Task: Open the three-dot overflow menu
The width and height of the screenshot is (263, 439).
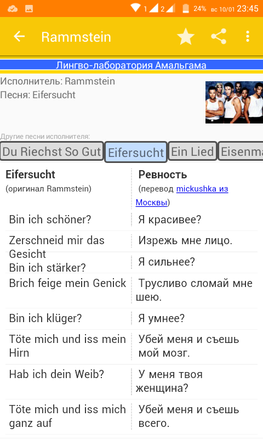Action: 248,36
